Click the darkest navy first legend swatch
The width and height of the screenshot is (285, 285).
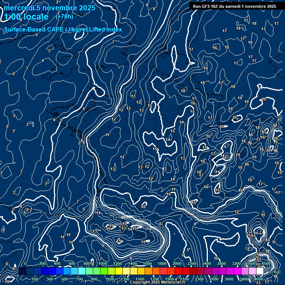coord(23,271)
